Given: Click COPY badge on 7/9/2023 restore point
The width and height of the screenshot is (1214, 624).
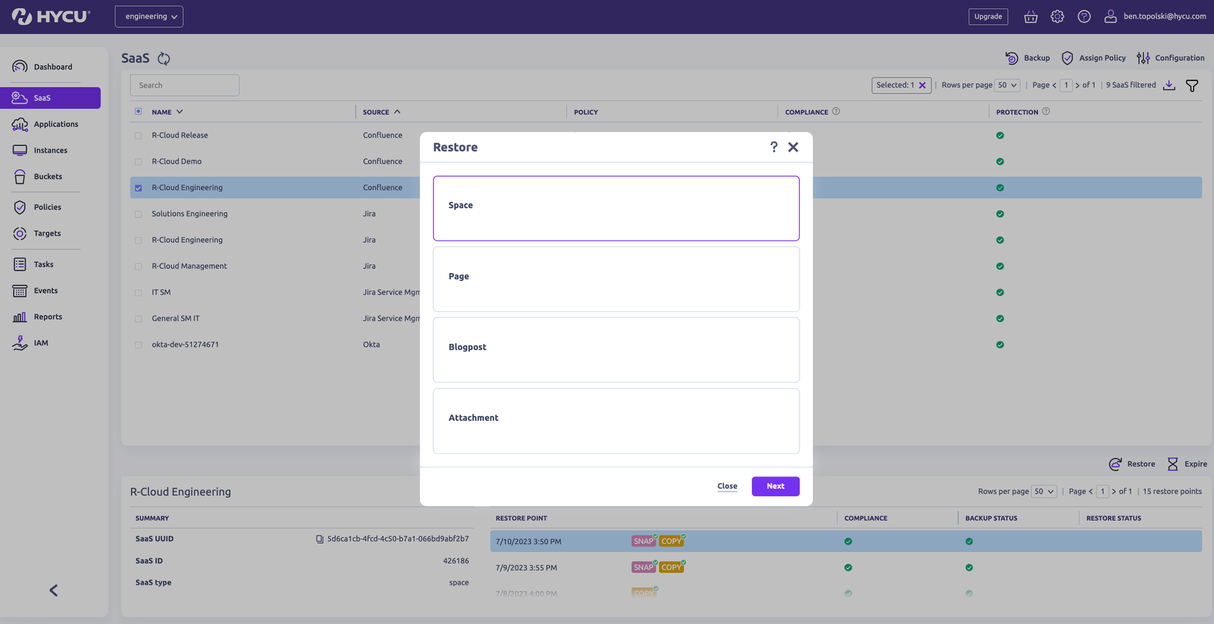Looking at the screenshot, I should [x=671, y=568].
